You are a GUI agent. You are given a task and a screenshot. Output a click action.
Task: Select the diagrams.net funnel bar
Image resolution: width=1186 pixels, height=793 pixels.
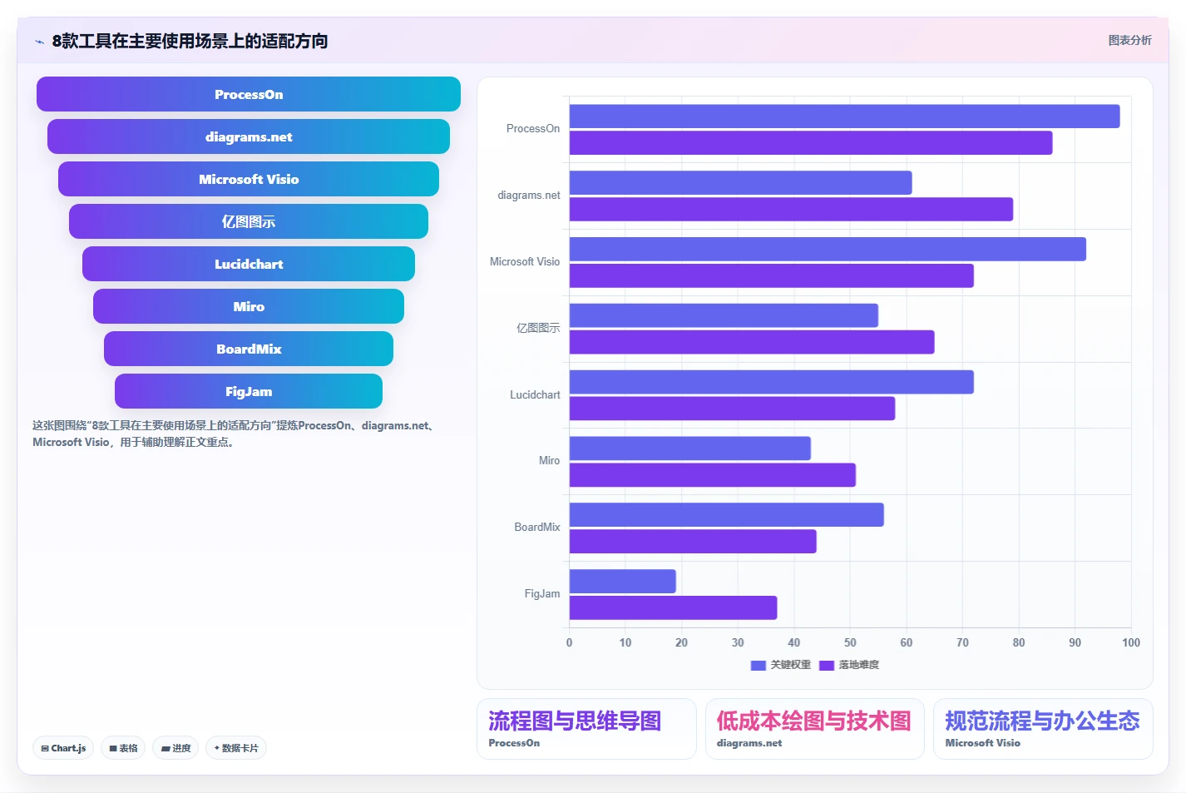[249, 136]
